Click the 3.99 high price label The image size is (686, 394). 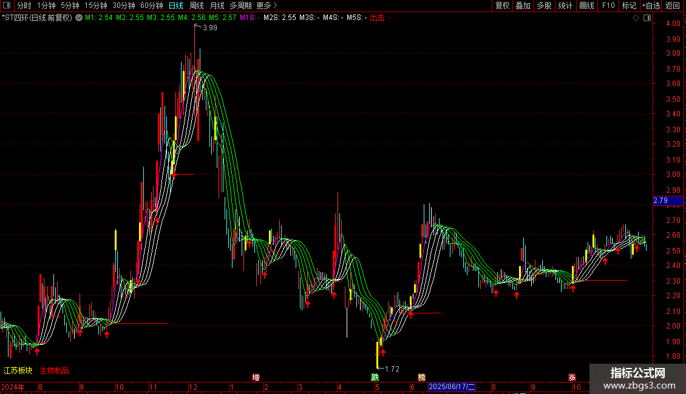point(210,27)
